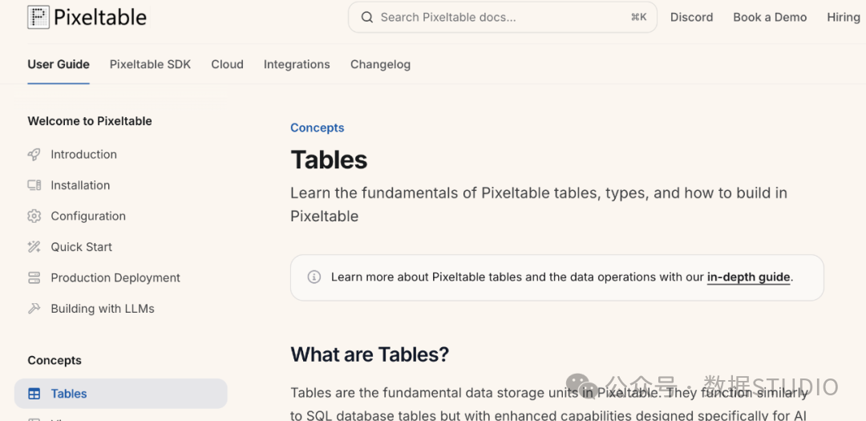Click the table grid icon beside Tables

pos(34,394)
